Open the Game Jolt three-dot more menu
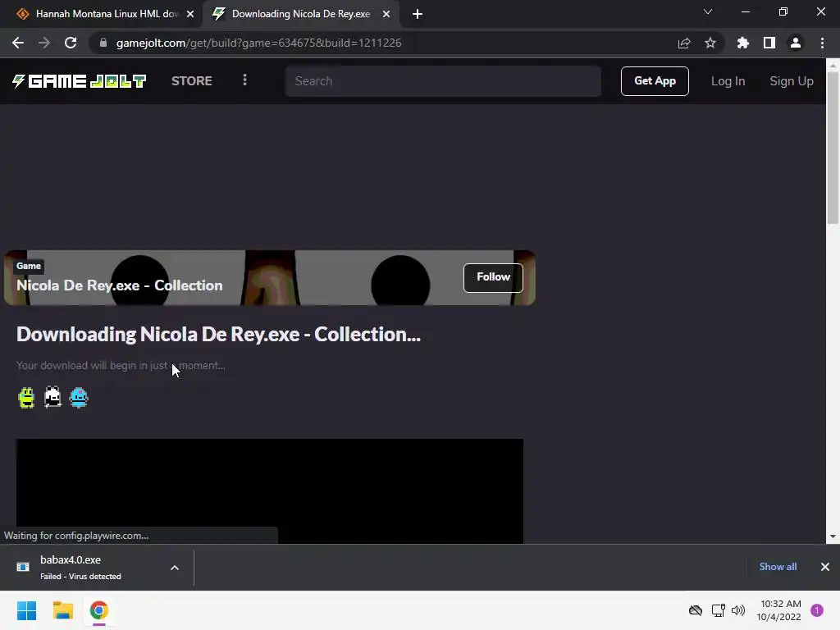The image size is (840, 630). coord(244,80)
